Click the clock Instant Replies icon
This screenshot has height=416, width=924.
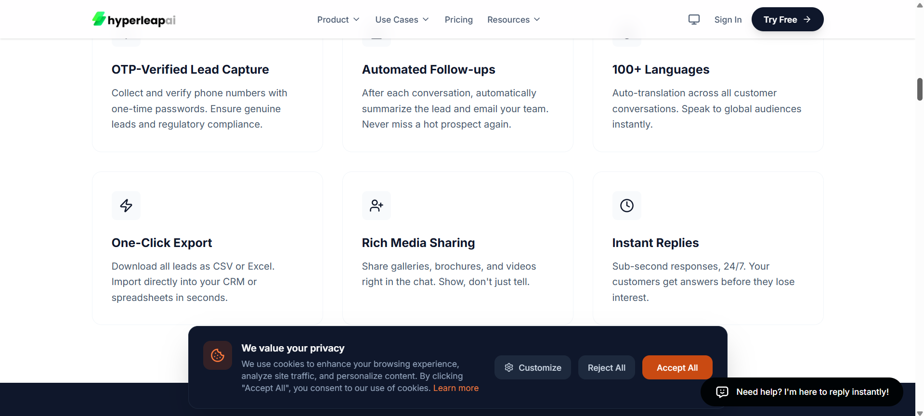point(627,206)
